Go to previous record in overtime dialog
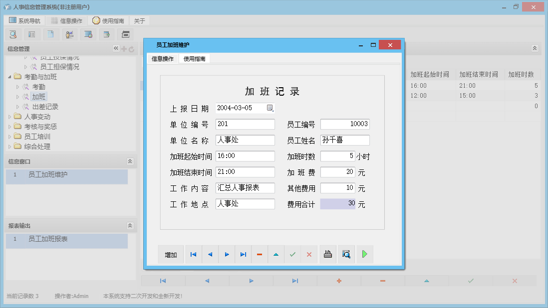This screenshot has width=548, height=308. (x=210, y=255)
